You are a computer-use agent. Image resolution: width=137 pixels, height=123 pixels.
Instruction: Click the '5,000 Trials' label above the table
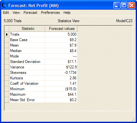click(13, 21)
